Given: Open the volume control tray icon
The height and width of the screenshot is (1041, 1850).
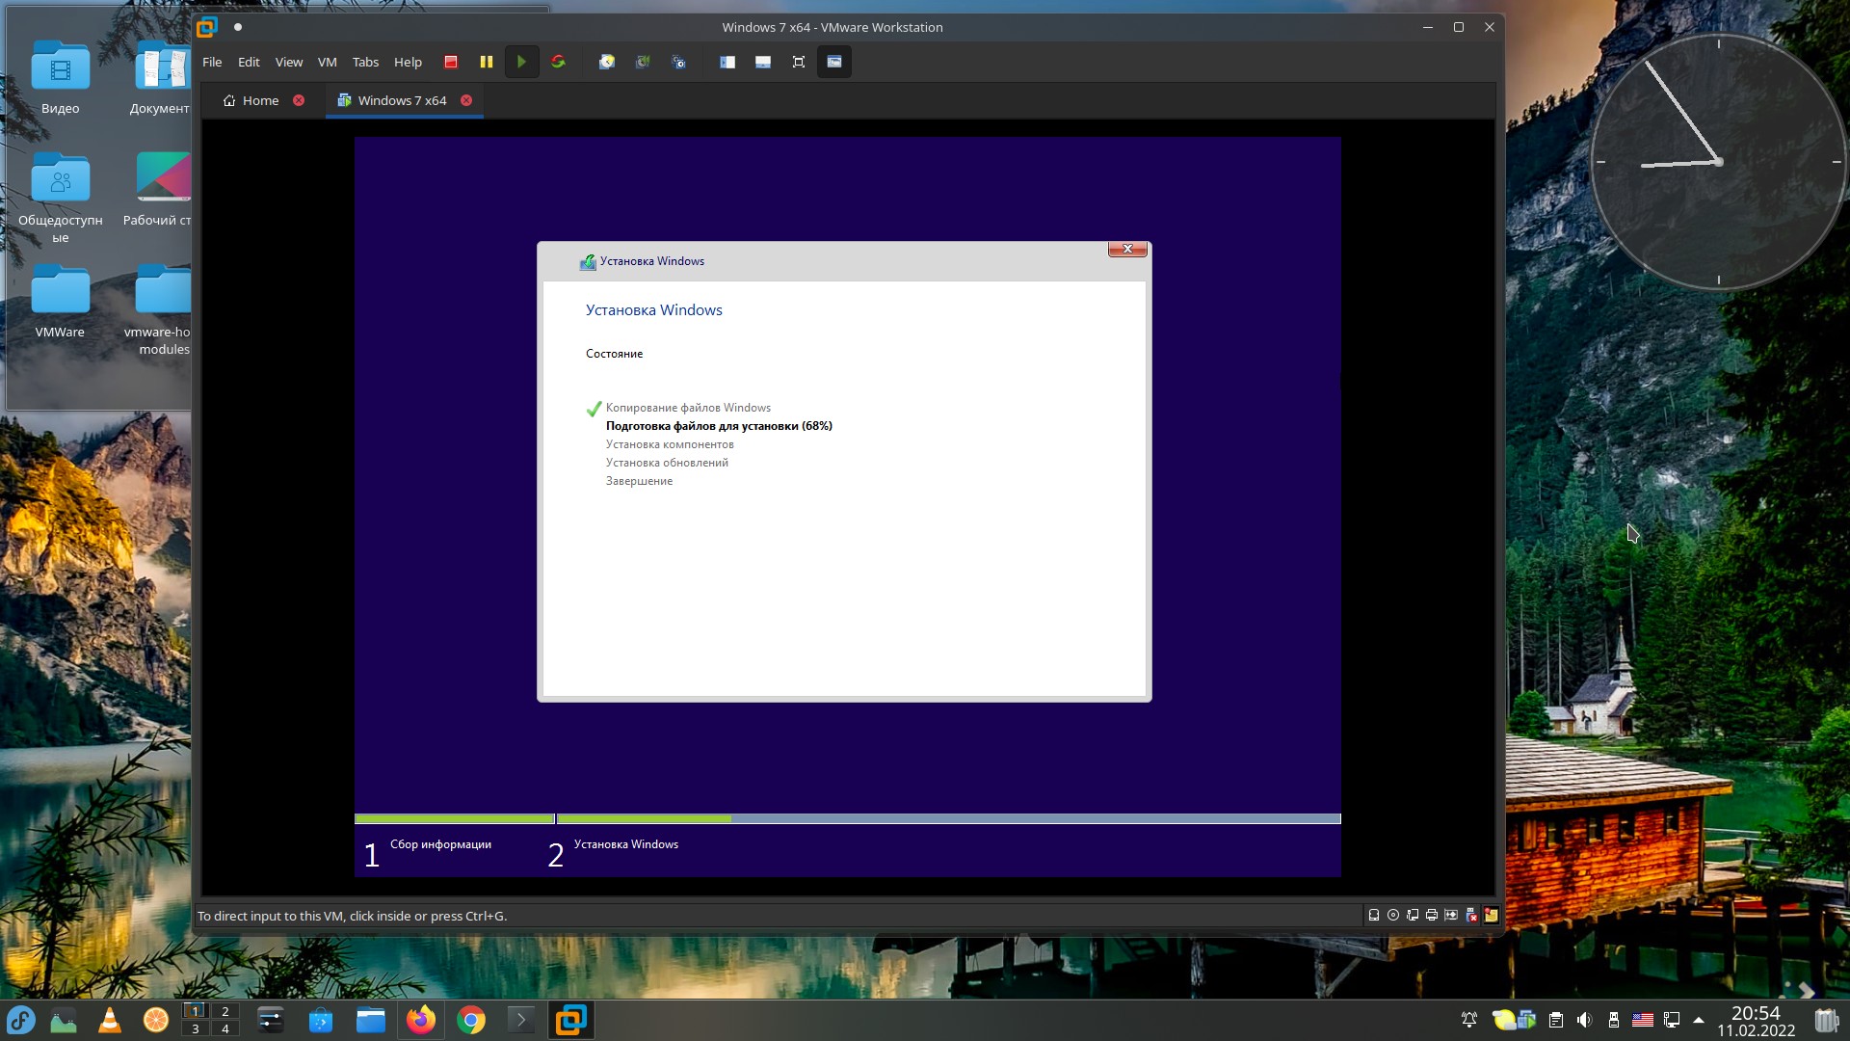Looking at the screenshot, I should (1584, 1020).
